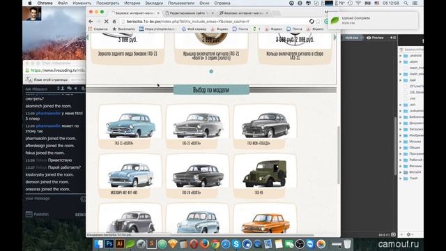Click SEND in the chat panel

coord(80,215)
